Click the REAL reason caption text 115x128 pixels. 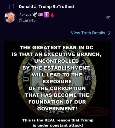(x=58, y=123)
